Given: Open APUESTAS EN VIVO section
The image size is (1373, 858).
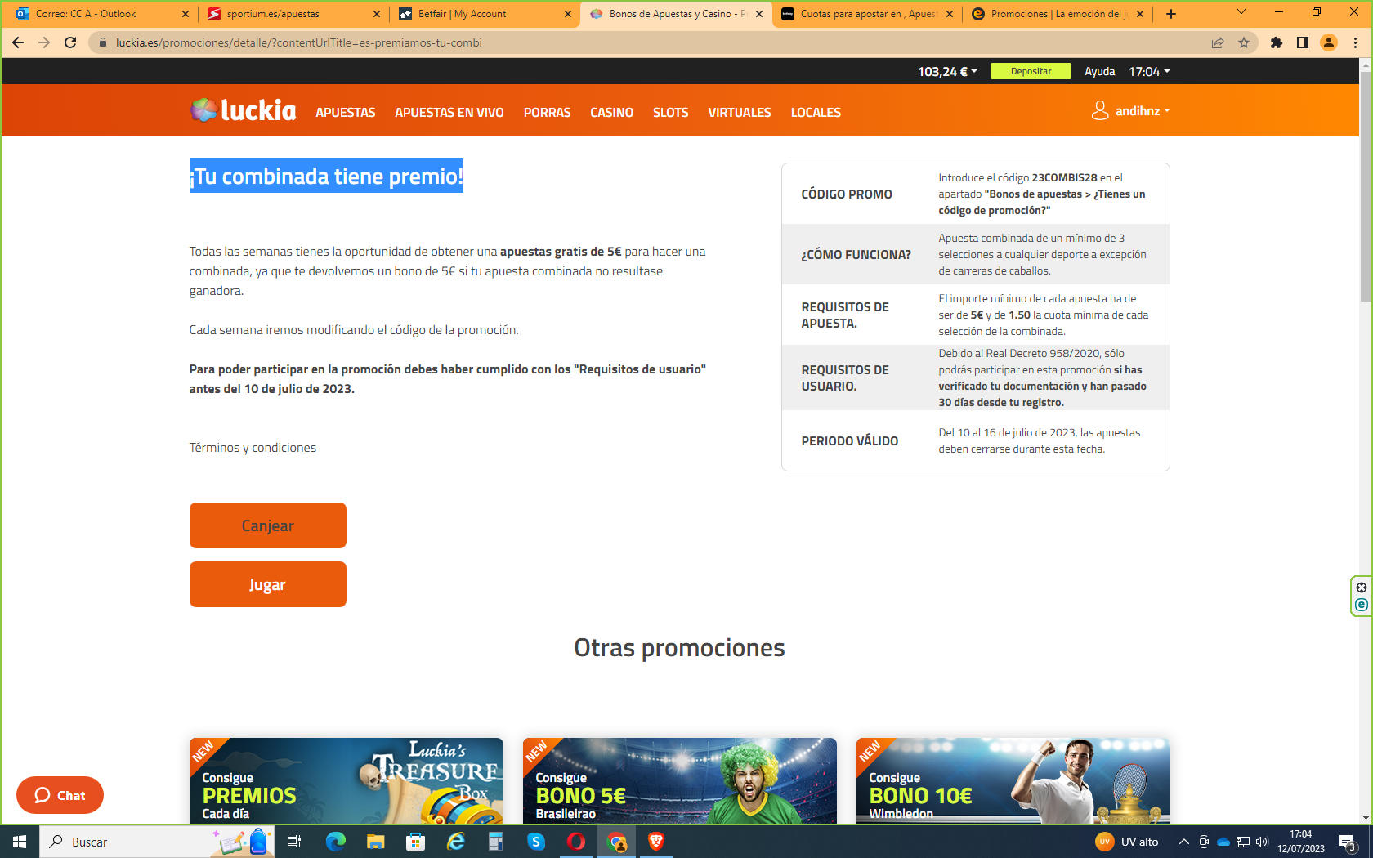Looking at the screenshot, I should click(449, 113).
